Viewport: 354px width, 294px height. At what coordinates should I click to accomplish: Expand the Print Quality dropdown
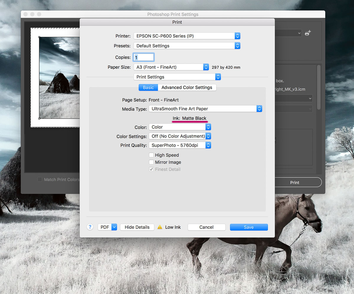[180, 145]
